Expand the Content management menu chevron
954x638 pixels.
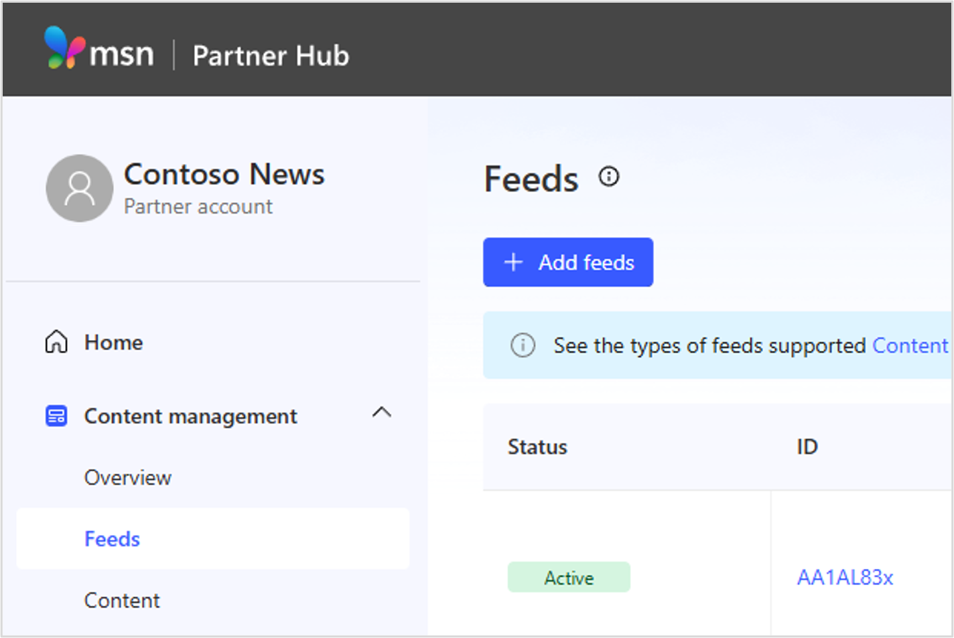coord(382,413)
